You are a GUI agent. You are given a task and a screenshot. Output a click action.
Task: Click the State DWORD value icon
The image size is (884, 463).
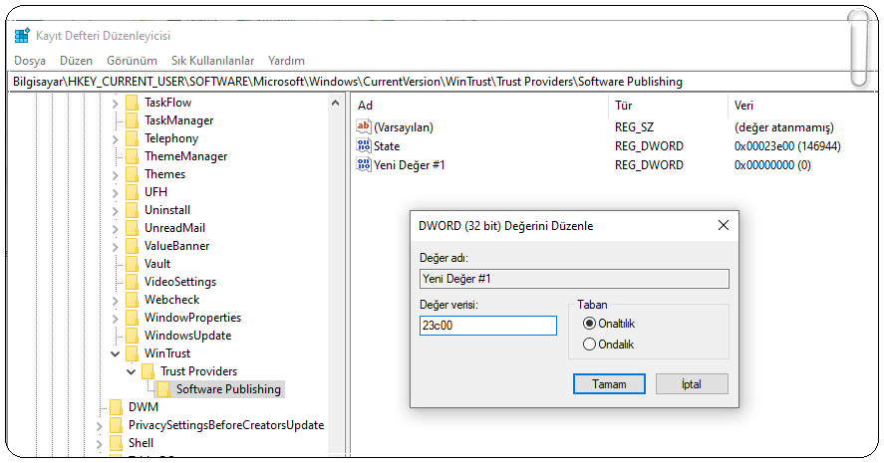[364, 146]
